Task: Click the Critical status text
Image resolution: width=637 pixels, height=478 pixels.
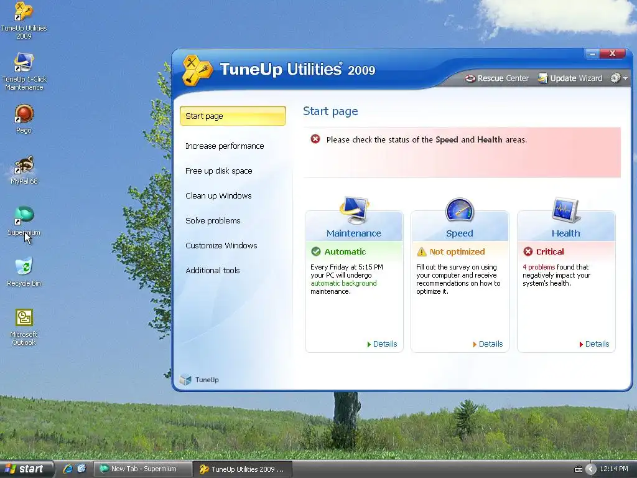Action: tap(550, 251)
